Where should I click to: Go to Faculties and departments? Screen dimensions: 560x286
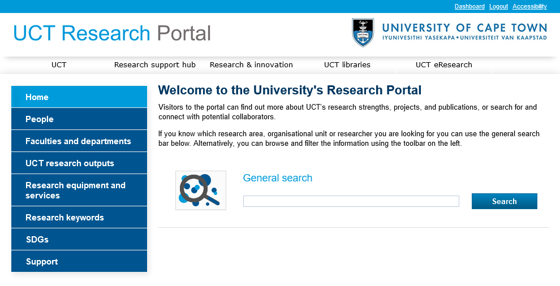[x=79, y=141]
